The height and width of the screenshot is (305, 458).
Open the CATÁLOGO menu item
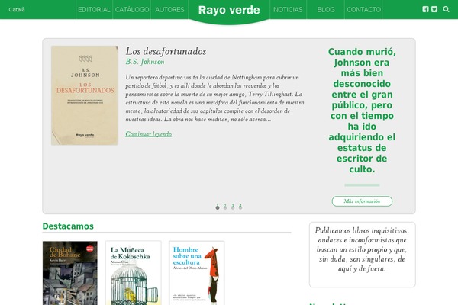pyautogui.click(x=132, y=10)
